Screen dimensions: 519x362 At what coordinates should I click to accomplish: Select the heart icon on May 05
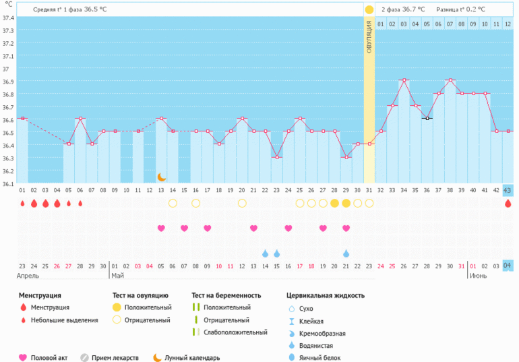[x=161, y=228]
